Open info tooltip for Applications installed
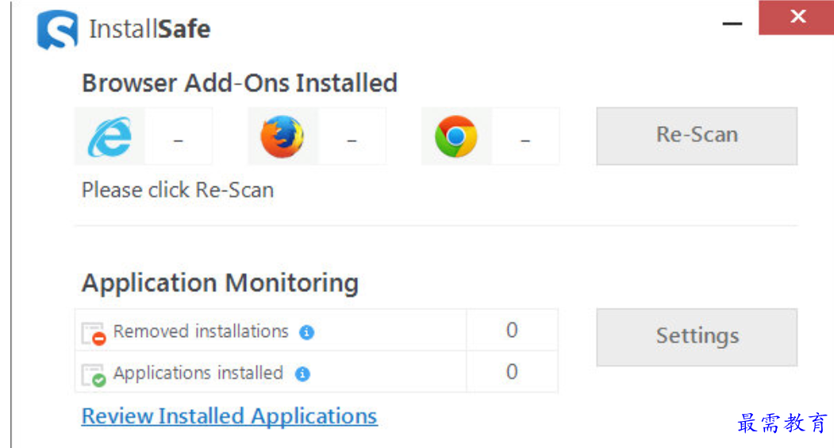This screenshot has height=448, width=834. click(302, 373)
